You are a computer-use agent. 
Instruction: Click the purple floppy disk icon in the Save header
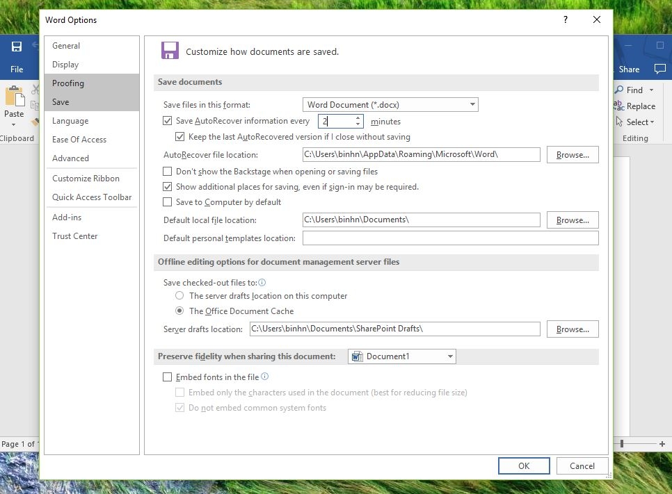click(x=170, y=51)
